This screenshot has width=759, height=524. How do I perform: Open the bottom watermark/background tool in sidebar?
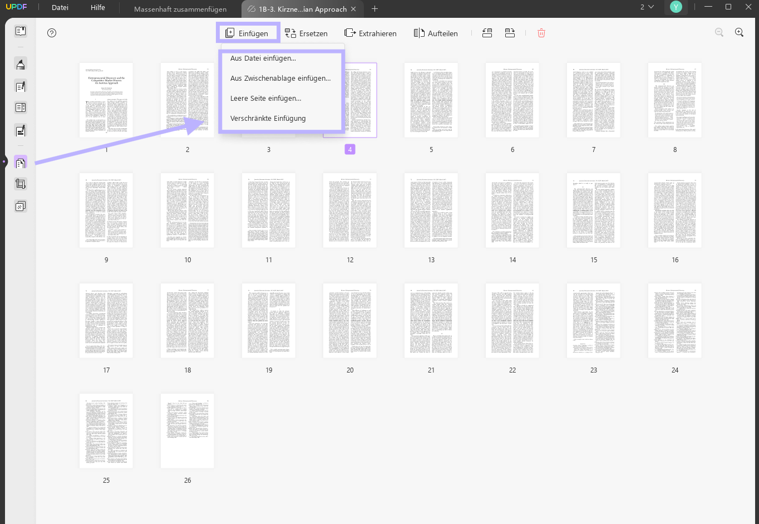21,206
